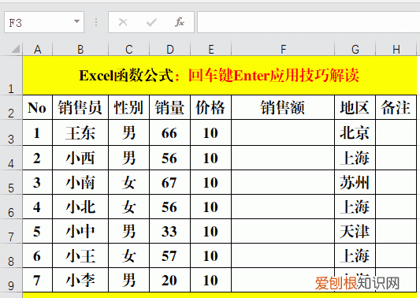Click the price '10' cell in 小中's row
The height and width of the screenshot is (298, 420).
click(211, 231)
